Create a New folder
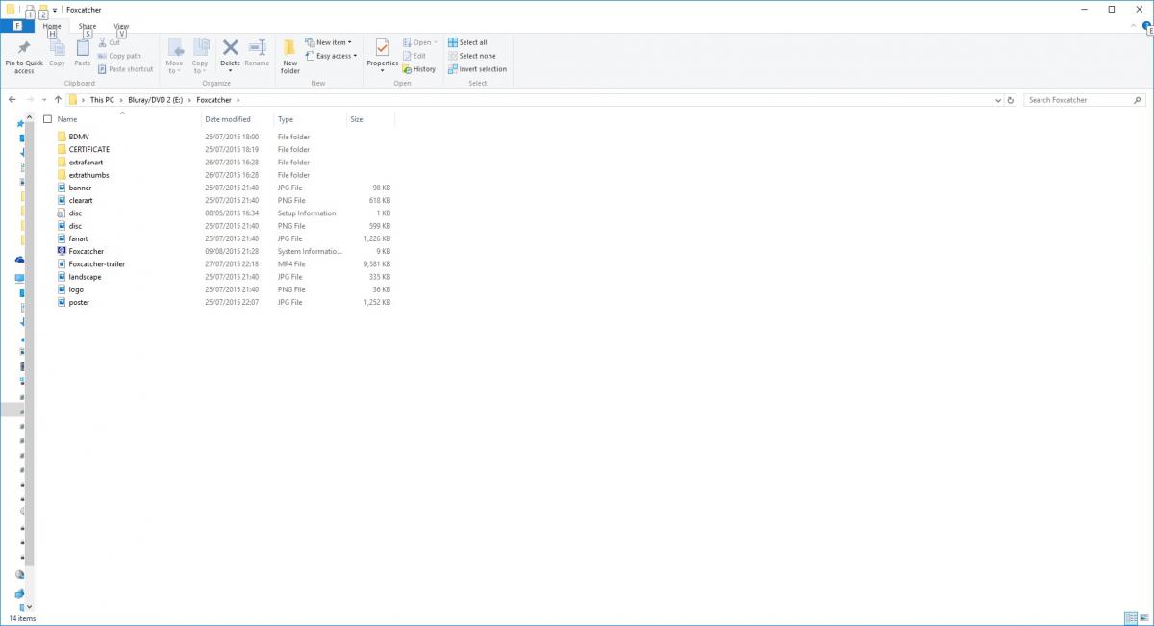This screenshot has height=626, width=1154. [290, 57]
